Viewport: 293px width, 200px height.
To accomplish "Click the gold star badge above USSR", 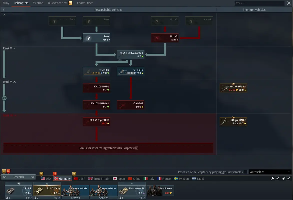I will 74,174.
